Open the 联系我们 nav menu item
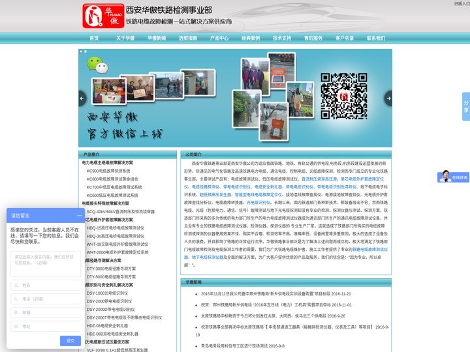The width and height of the screenshot is (470, 352). tap(376, 38)
